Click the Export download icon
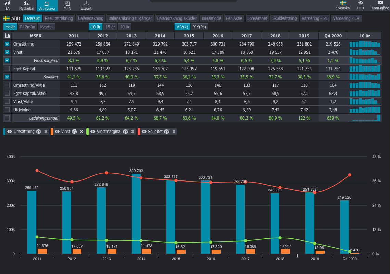 [86, 5]
